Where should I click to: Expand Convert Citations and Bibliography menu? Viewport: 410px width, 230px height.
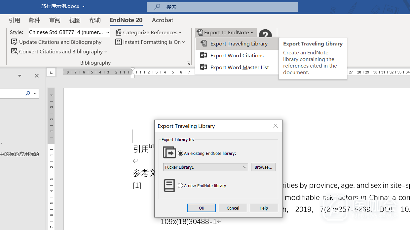pos(105,52)
